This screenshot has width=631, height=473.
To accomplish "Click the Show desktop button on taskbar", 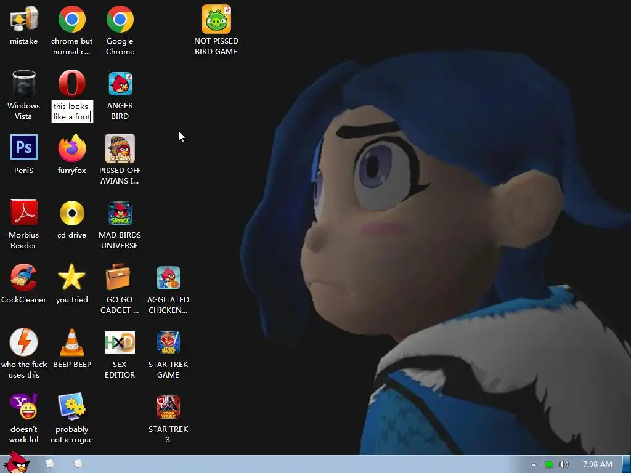I will (626, 464).
